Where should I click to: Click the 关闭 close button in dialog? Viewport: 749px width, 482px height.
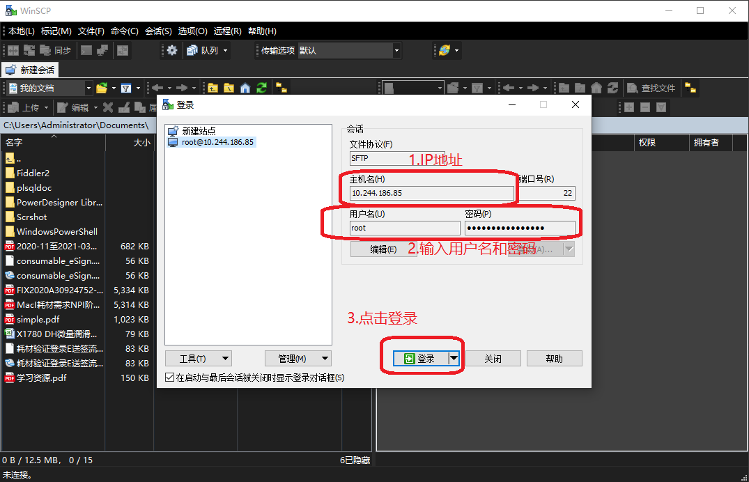pyautogui.click(x=493, y=358)
